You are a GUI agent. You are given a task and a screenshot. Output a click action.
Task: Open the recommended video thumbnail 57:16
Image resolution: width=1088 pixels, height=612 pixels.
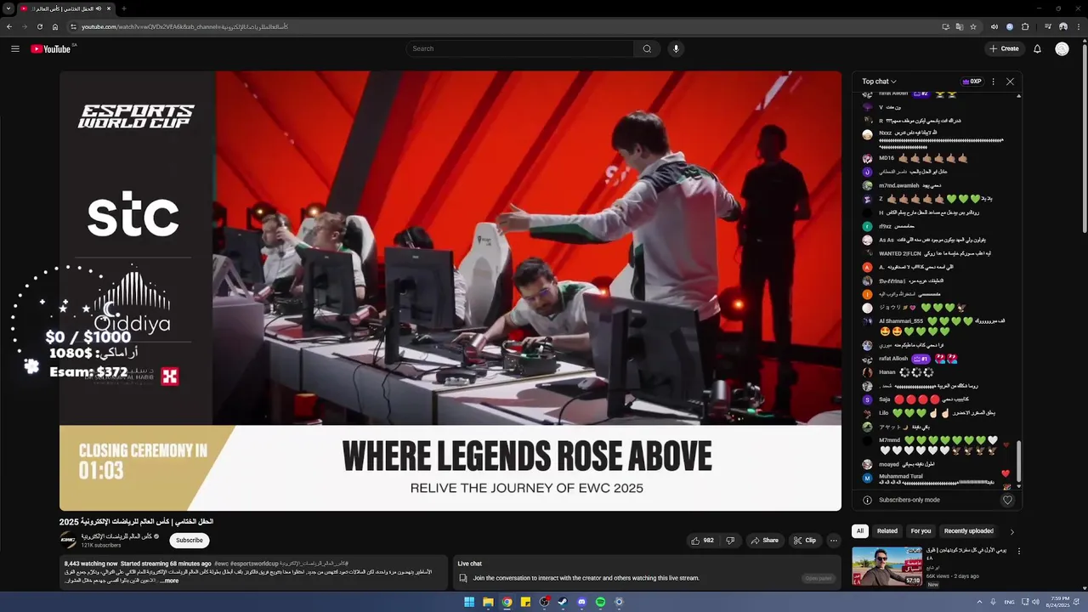point(887,566)
